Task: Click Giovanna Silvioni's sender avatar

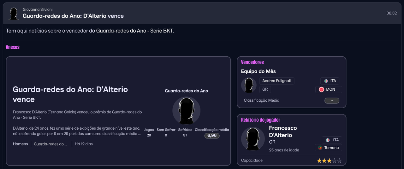Action: tap(14, 13)
